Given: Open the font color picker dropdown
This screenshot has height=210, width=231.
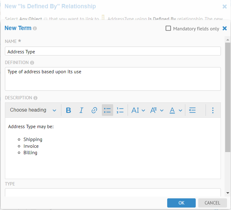Looking at the screenshot, I should pyautogui.click(x=176, y=110).
